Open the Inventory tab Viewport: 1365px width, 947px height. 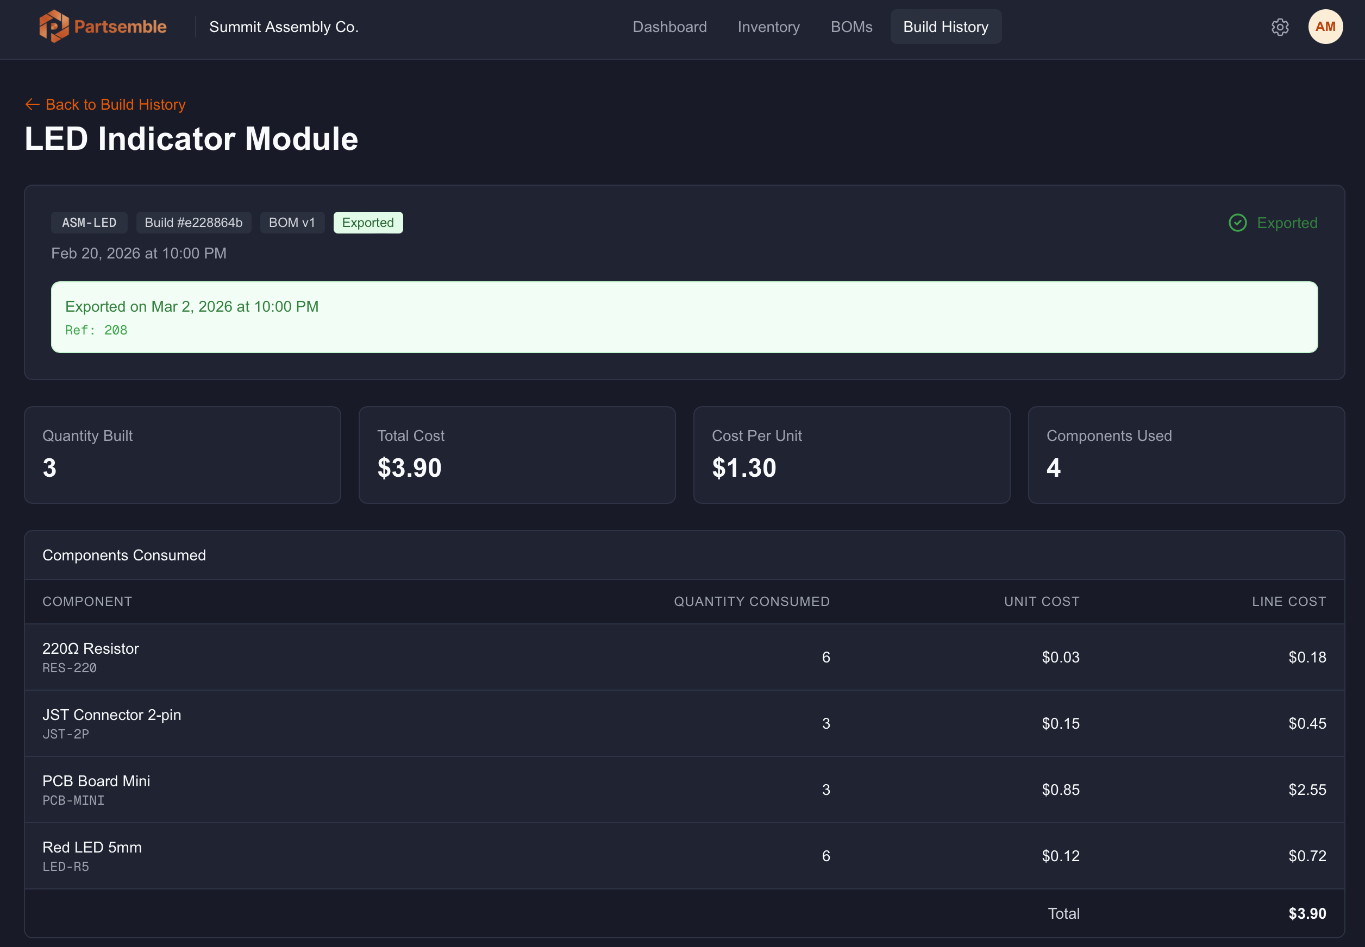768,27
